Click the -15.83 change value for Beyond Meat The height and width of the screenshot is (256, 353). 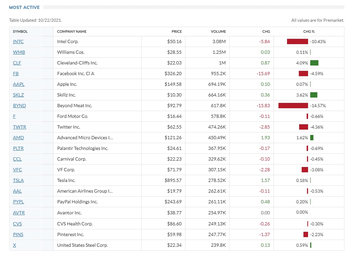coord(263,106)
